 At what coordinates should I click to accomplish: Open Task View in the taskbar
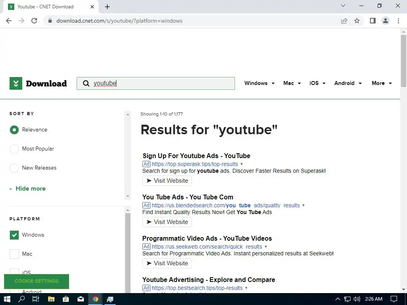[x=35, y=299]
